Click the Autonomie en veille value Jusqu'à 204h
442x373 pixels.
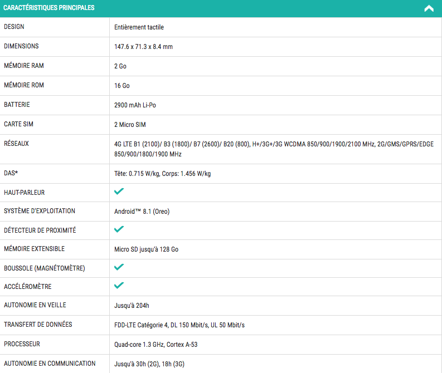132,306
